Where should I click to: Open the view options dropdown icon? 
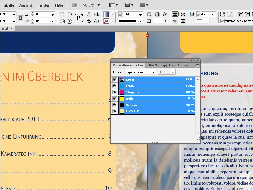pos(114,5)
